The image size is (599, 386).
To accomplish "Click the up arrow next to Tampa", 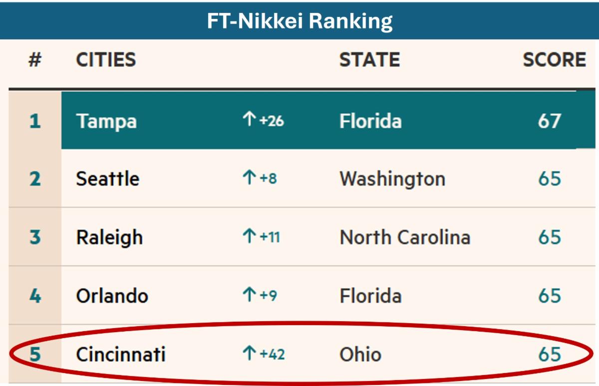I will coord(249,120).
